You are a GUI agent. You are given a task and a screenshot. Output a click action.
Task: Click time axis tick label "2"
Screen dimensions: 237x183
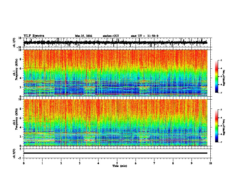[x=61, y=163]
